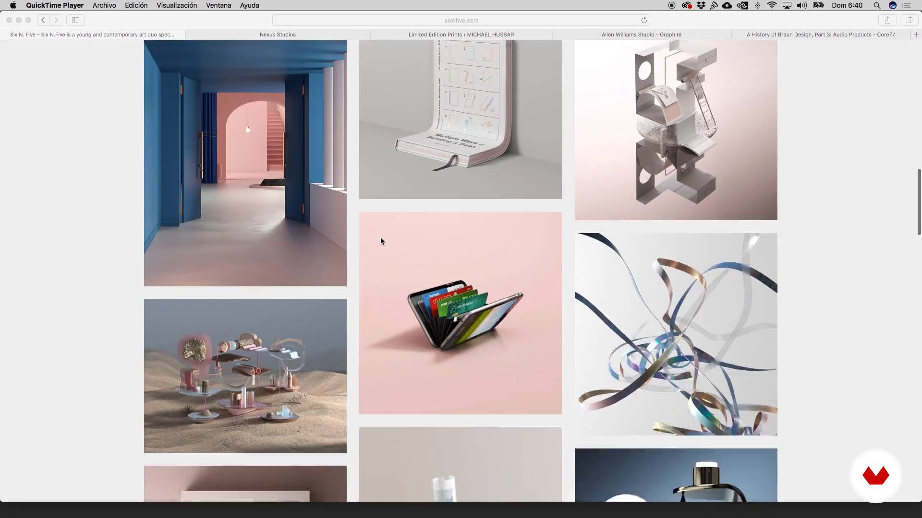The image size is (922, 518).
Task: Switch to Allen Williams Studio tab
Action: pyautogui.click(x=641, y=35)
